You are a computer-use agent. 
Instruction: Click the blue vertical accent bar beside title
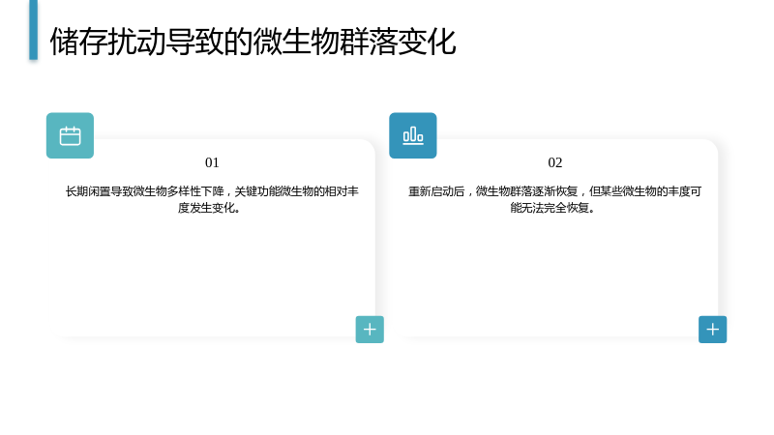click(x=34, y=30)
